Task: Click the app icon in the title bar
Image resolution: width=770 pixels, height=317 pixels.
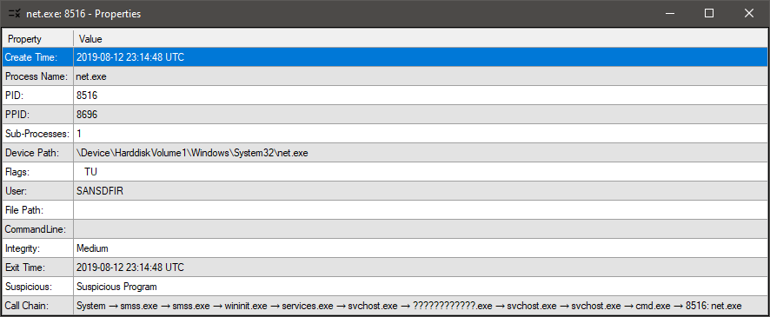Action: coord(14,14)
